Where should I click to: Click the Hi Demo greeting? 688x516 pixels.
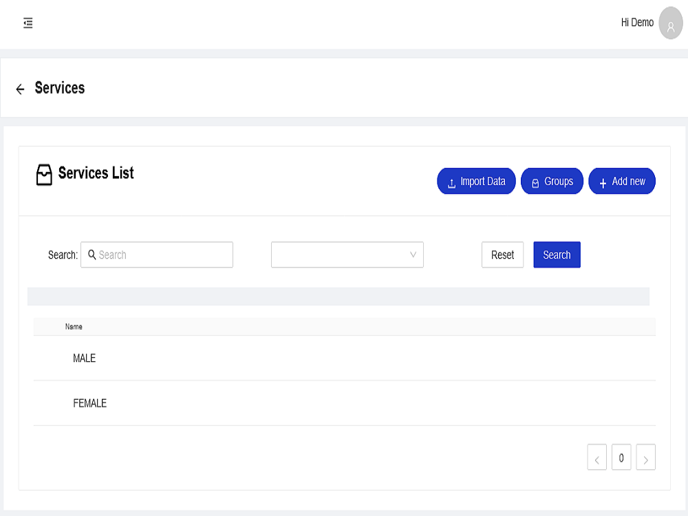tap(637, 23)
